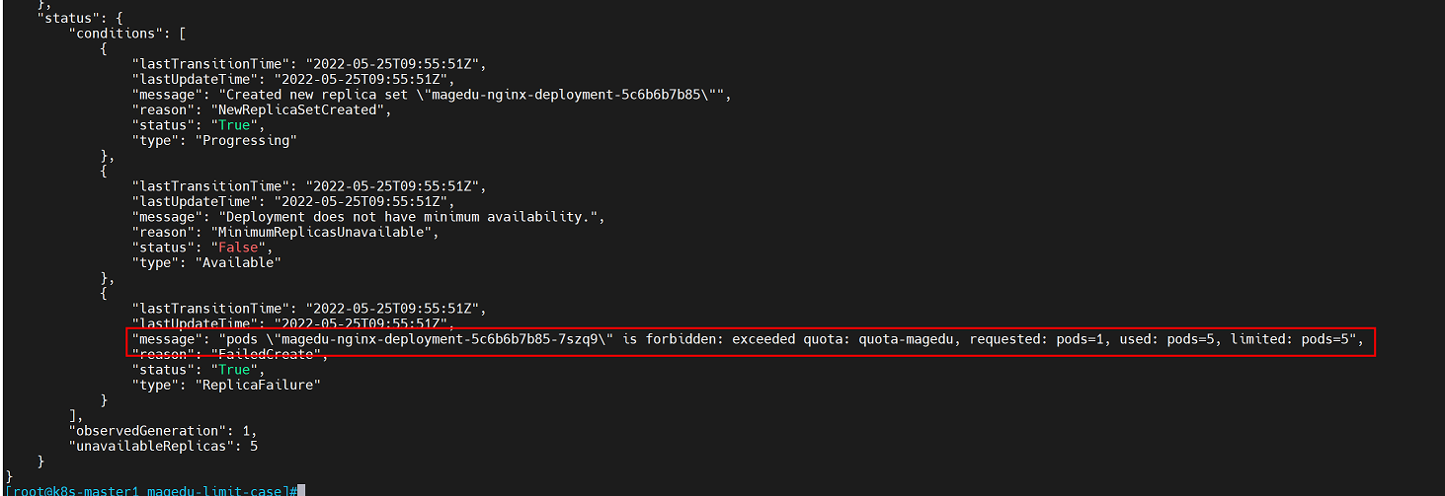The image size is (1445, 496).
Task: Click the "Available" type value
Action: (x=240, y=262)
